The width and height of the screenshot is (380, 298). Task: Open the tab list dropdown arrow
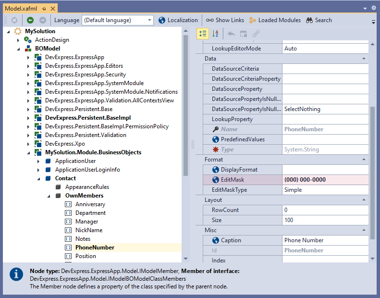[x=365, y=9]
